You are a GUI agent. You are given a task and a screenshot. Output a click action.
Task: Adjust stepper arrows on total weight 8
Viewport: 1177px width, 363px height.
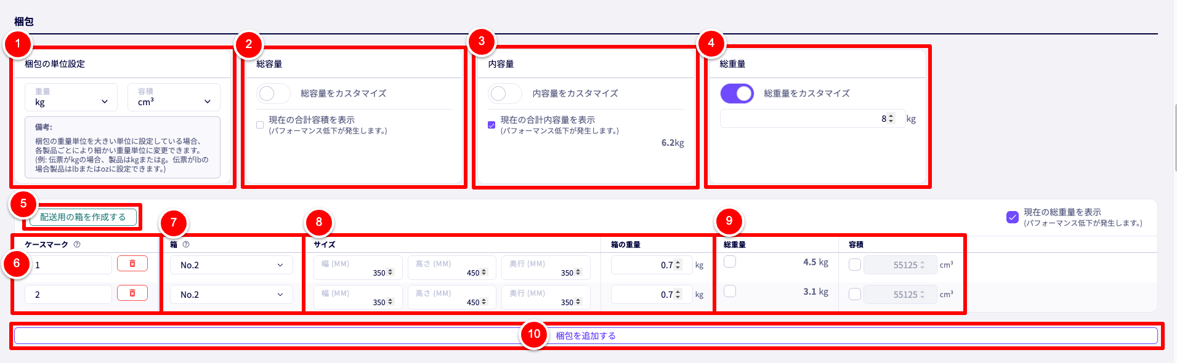891,119
